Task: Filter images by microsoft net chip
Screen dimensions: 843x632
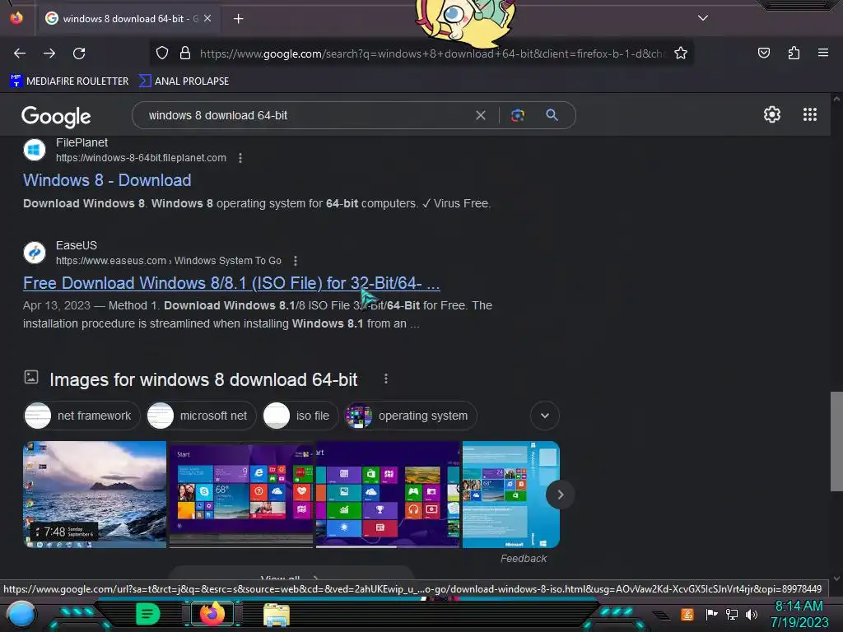Action: 201,416
